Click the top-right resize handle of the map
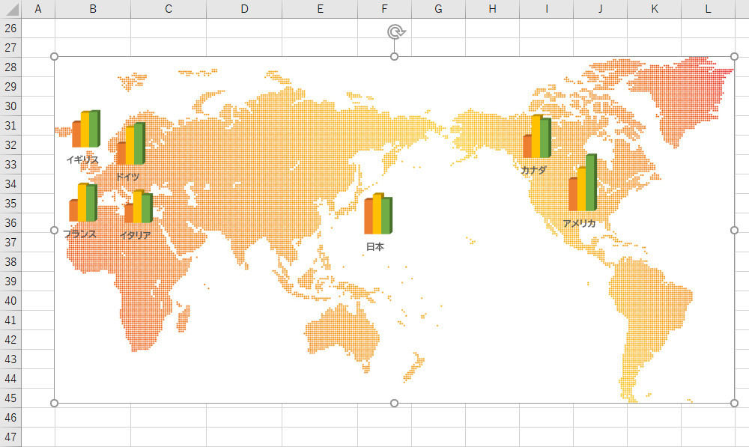 pyautogui.click(x=734, y=57)
